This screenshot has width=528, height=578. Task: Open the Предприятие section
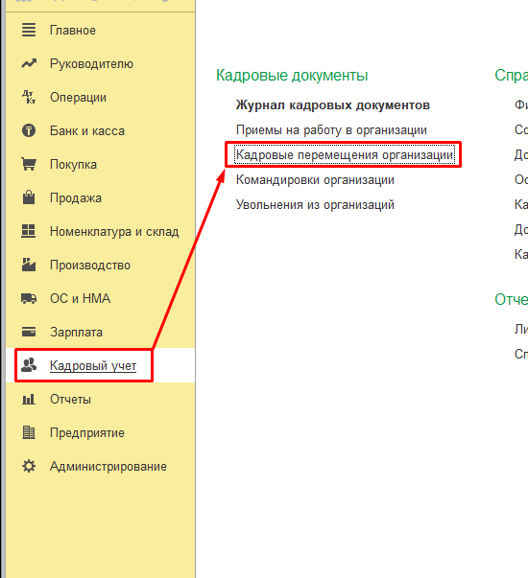87,432
